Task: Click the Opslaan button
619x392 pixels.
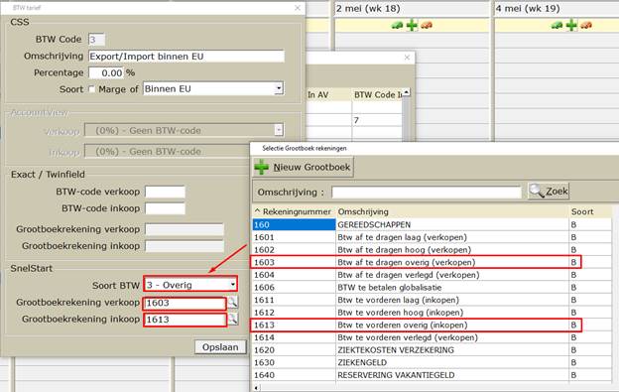Action: point(220,347)
